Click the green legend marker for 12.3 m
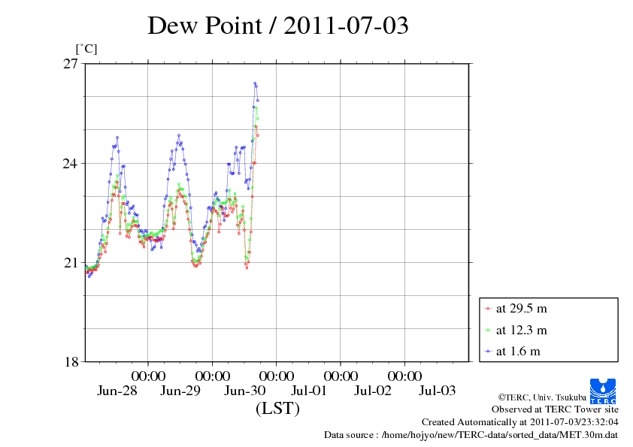Screen dimensions: 633x447 (488, 331)
